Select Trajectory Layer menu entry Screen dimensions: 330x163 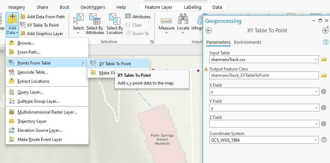point(32,121)
